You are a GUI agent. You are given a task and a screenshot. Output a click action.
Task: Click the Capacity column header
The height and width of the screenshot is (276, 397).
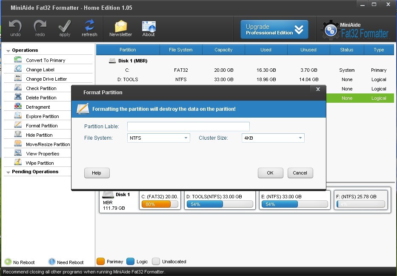[x=223, y=50]
